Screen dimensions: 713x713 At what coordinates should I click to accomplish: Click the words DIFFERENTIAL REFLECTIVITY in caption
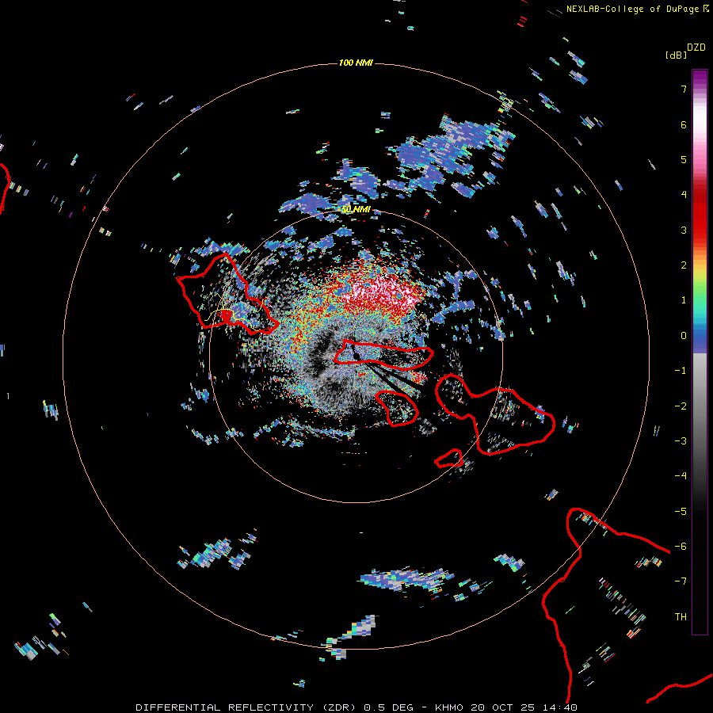pos(225,707)
